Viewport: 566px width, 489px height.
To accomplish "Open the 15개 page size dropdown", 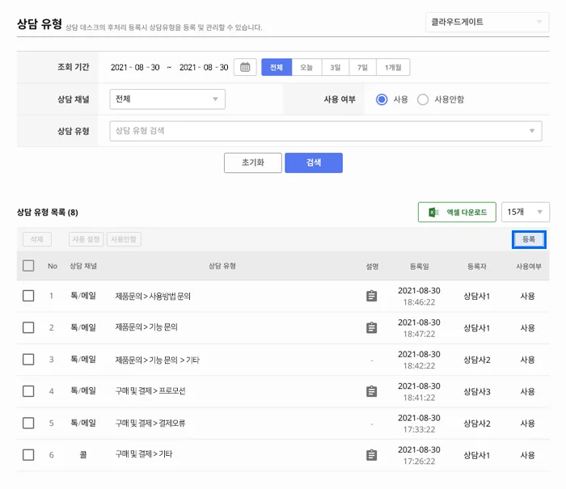I will click(x=526, y=212).
